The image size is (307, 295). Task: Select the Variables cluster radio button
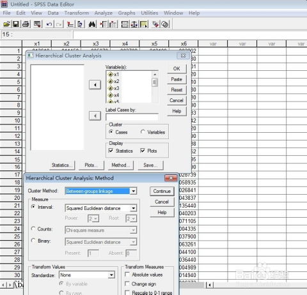point(143,132)
